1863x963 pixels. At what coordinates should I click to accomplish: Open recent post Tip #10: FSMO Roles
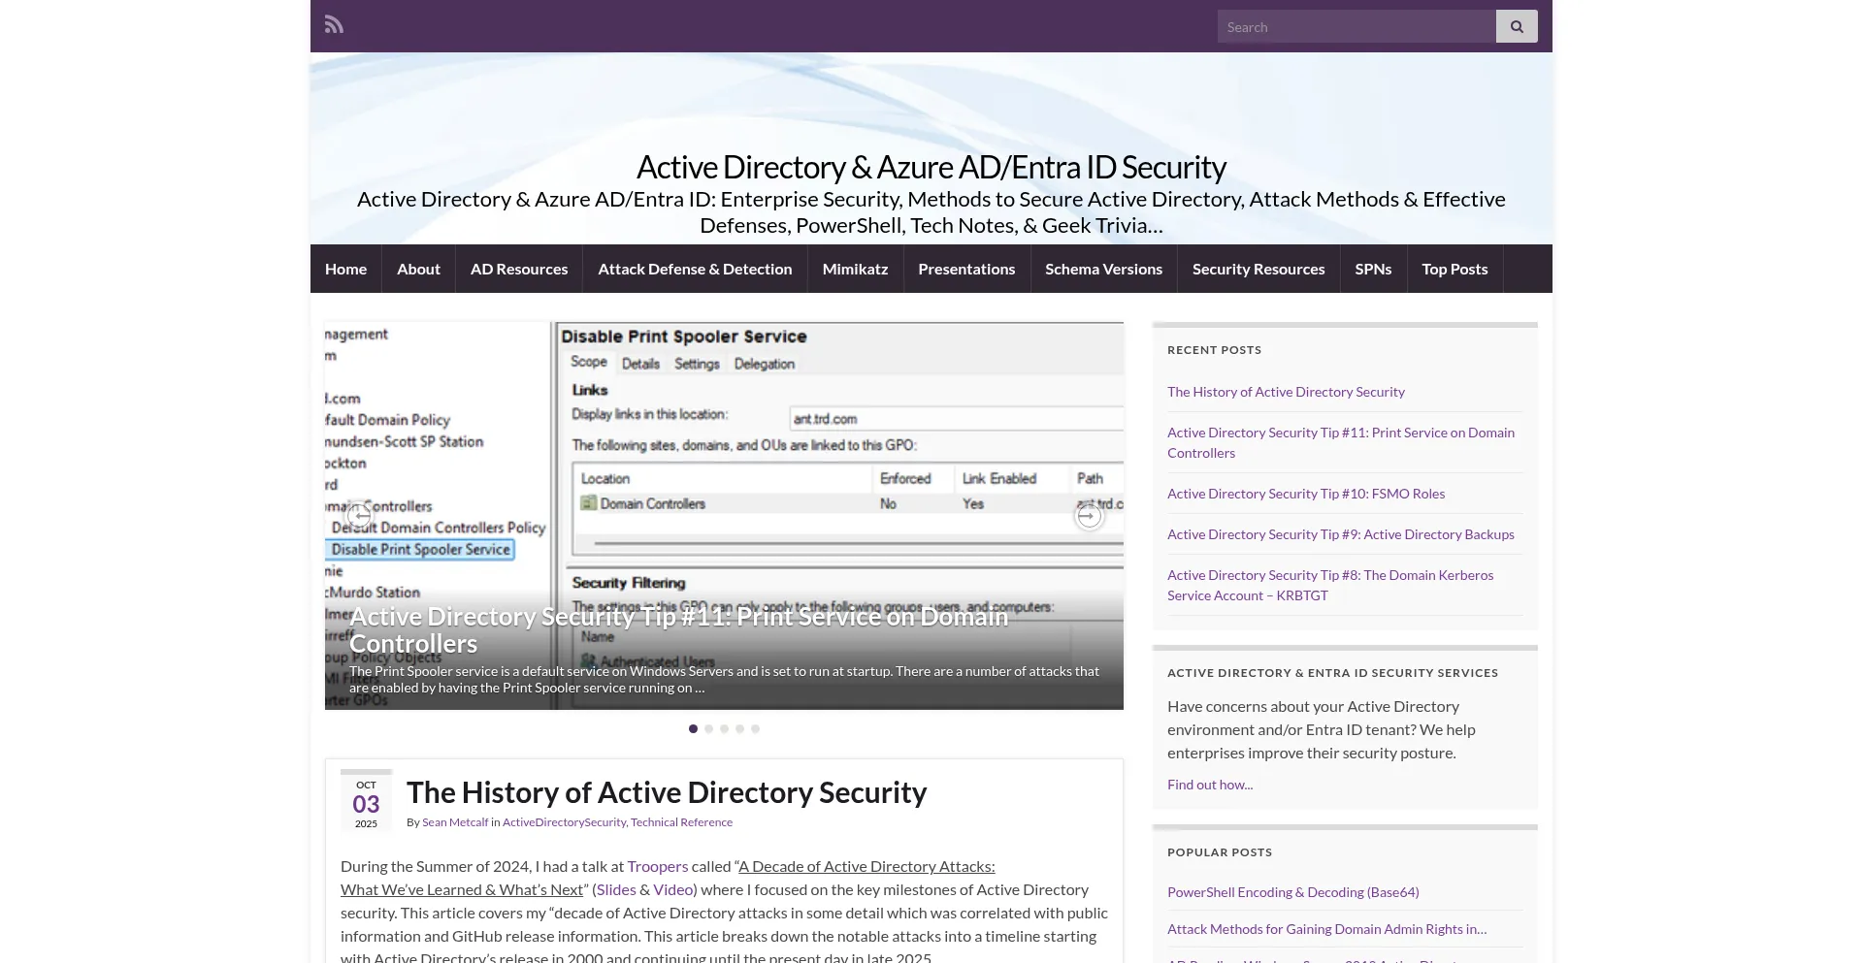pos(1305,494)
